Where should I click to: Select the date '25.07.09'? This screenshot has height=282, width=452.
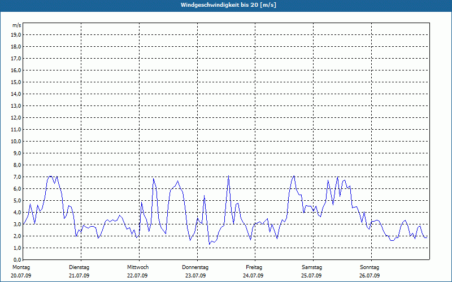(311, 276)
